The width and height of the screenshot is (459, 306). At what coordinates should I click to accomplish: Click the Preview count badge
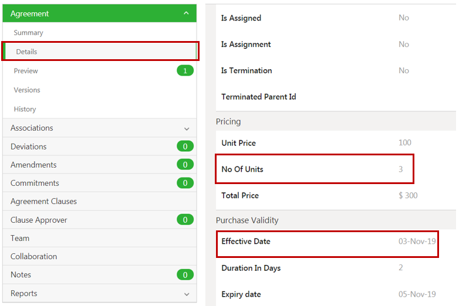pyautogui.click(x=185, y=71)
